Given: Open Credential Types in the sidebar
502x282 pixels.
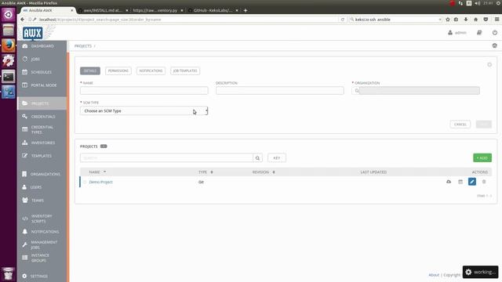Looking at the screenshot, I should [x=42, y=130].
